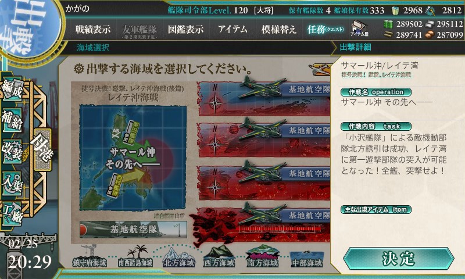Image resolution: width=465 pixels, height=279 pixels.
Task: Click the 基地航空隊 land base button under the map
Action: click(133, 229)
